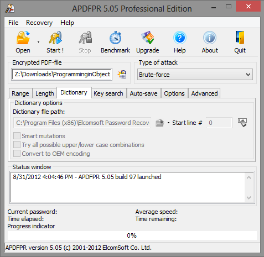Click the APDFPR app icon in title bar
This screenshot has height=257, width=264.
pos(10,8)
